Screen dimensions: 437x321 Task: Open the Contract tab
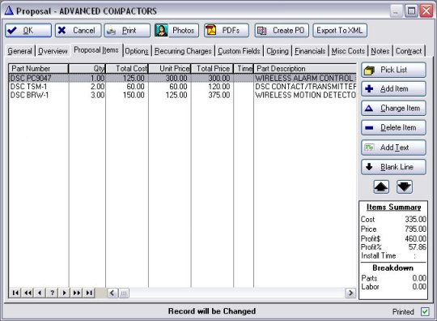pyautogui.click(x=409, y=51)
